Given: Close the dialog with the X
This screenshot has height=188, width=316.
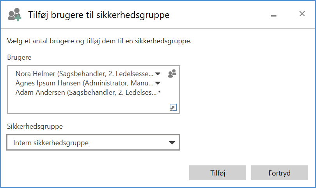Looking at the screenshot, I should [x=302, y=14].
